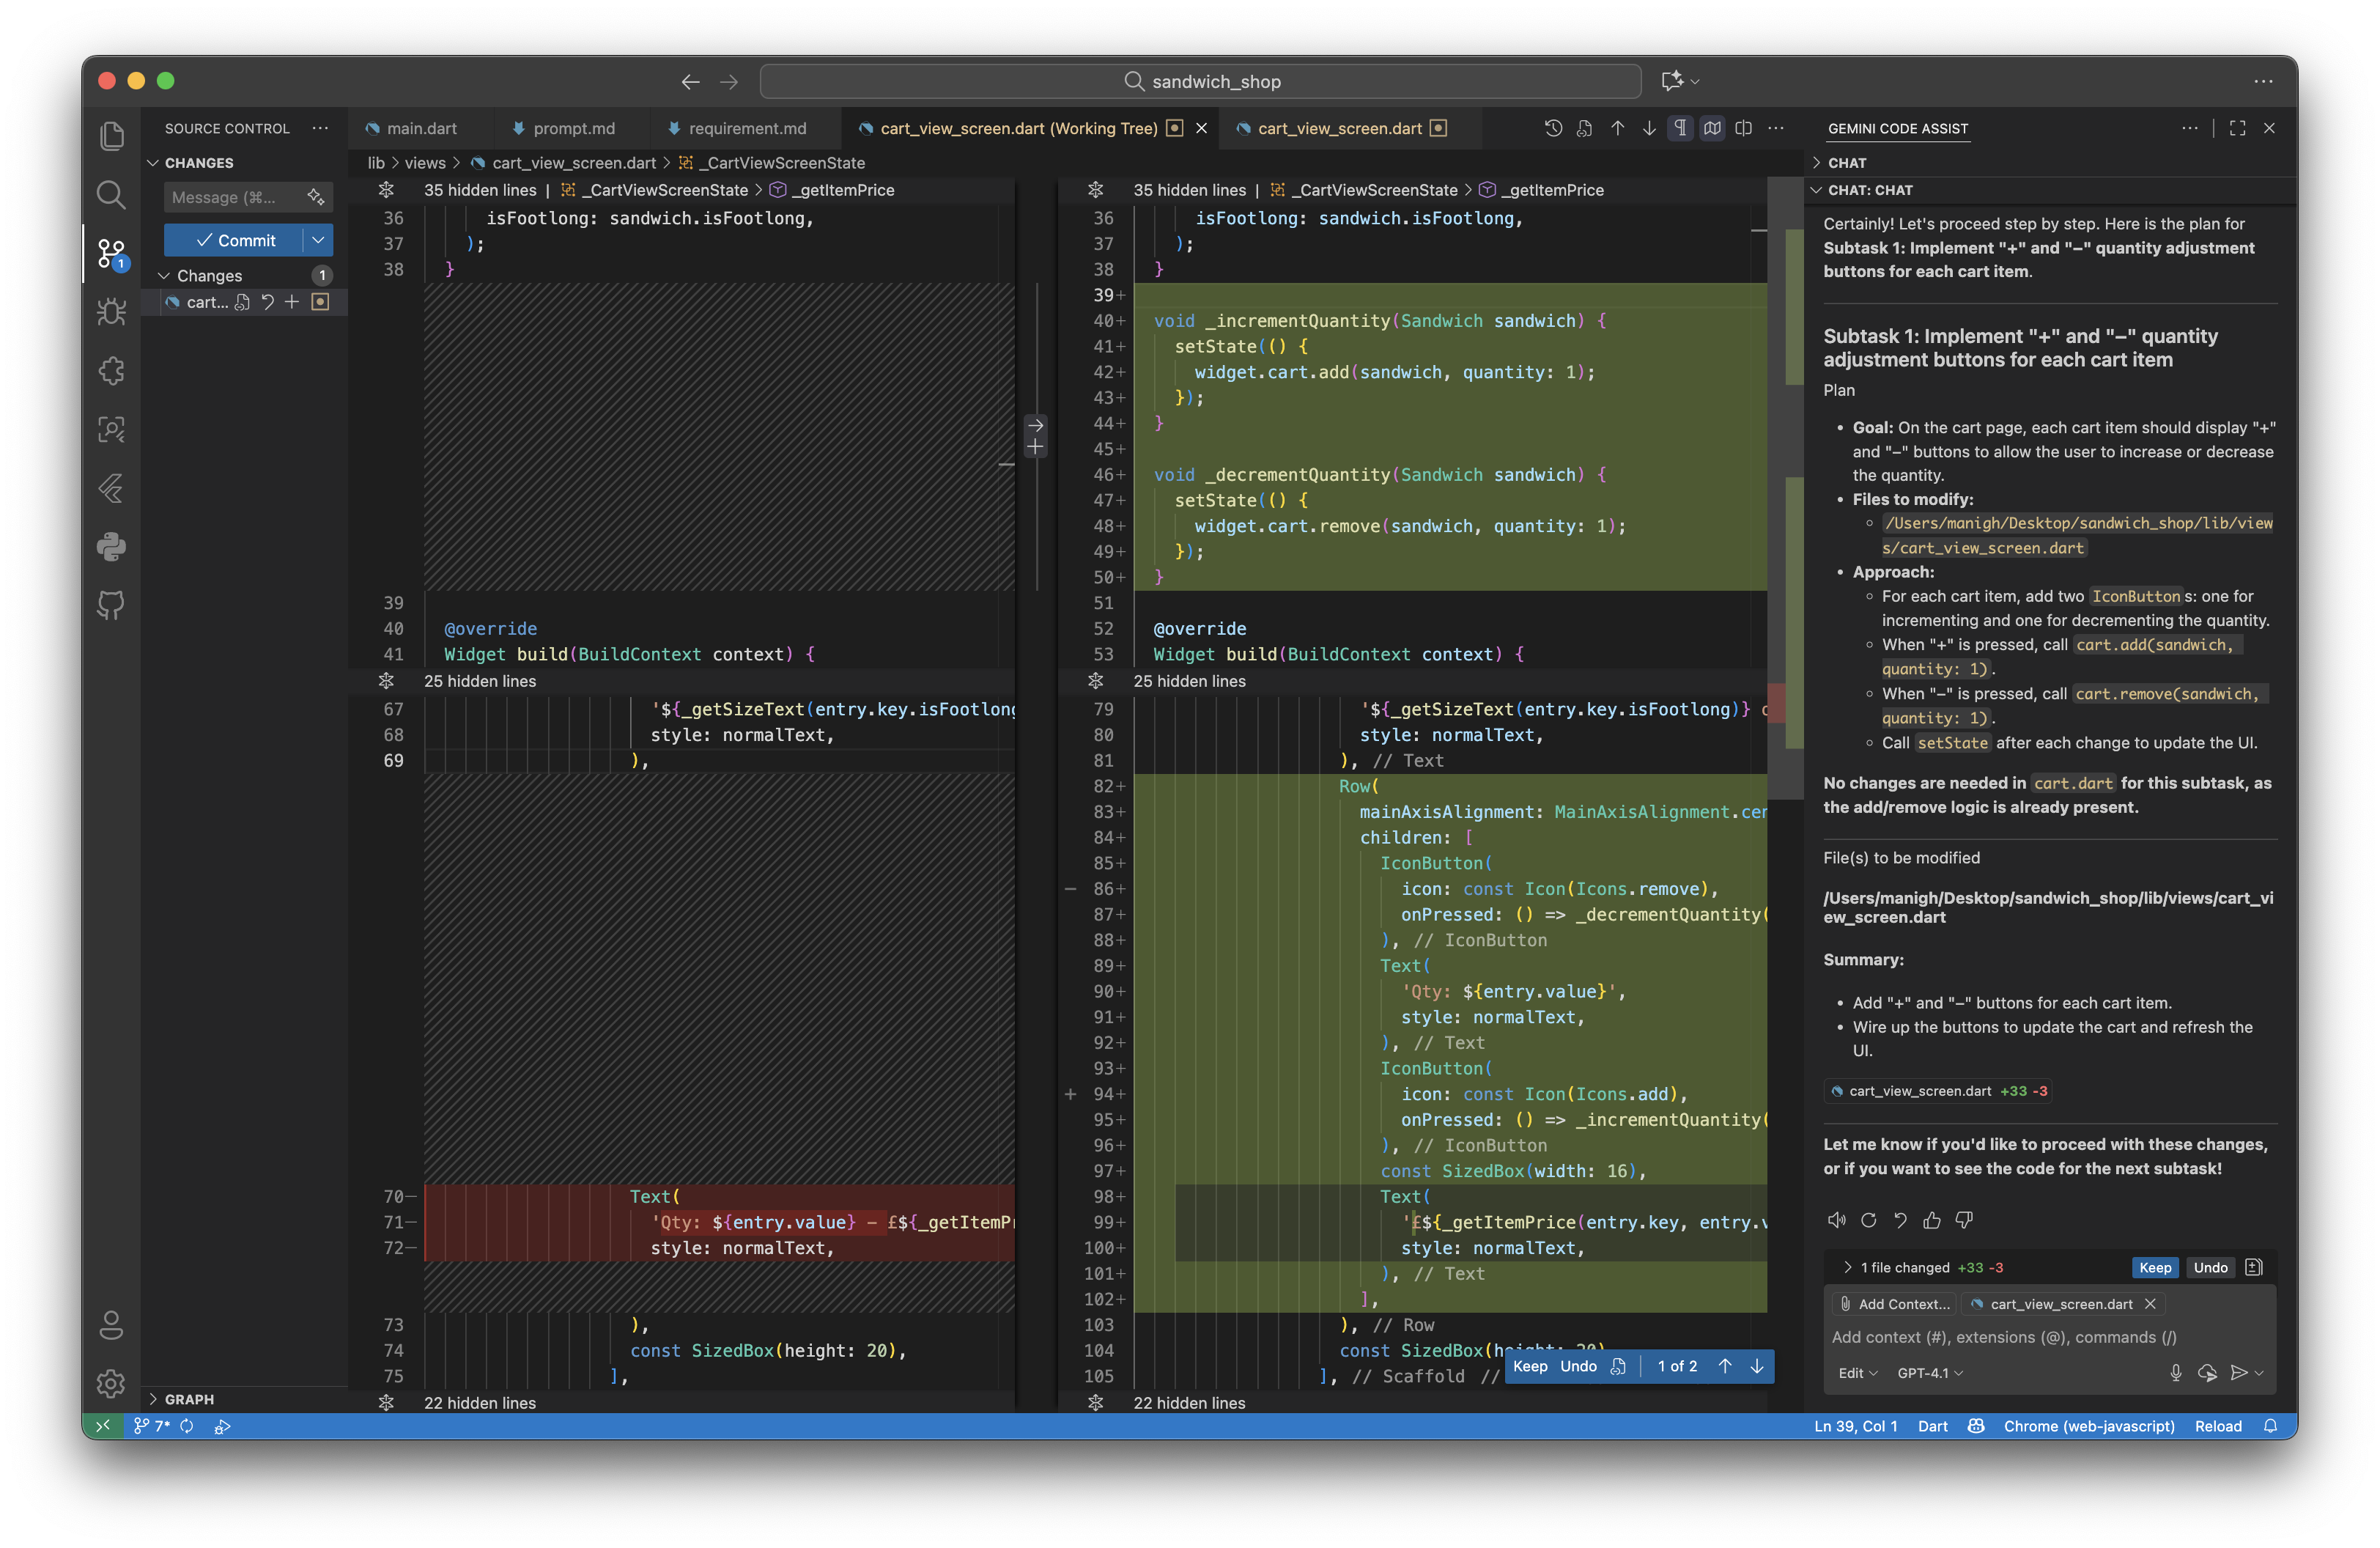Toggle whitespace display pilcrow icon
2380x1548 pixels.
pyautogui.click(x=1680, y=128)
